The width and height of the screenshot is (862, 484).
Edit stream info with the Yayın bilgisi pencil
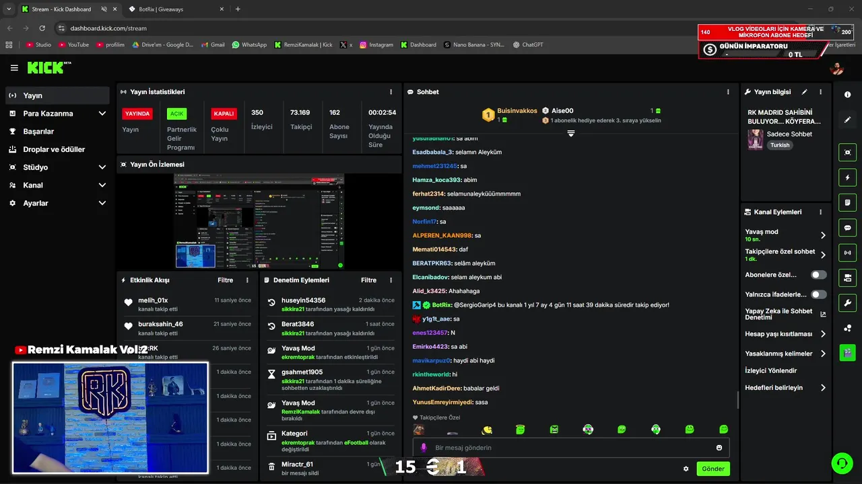point(805,92)
